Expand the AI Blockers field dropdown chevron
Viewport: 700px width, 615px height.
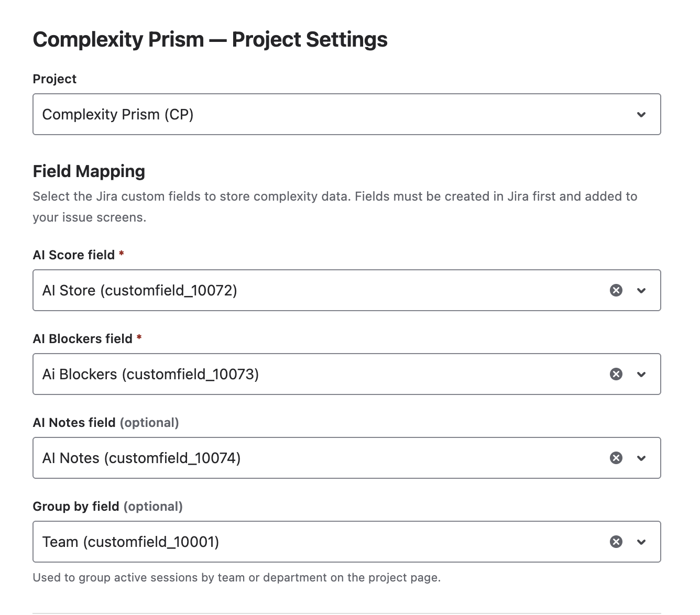tap(641, 374)
